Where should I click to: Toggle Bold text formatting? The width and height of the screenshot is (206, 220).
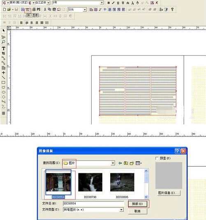tap(109, 3)
